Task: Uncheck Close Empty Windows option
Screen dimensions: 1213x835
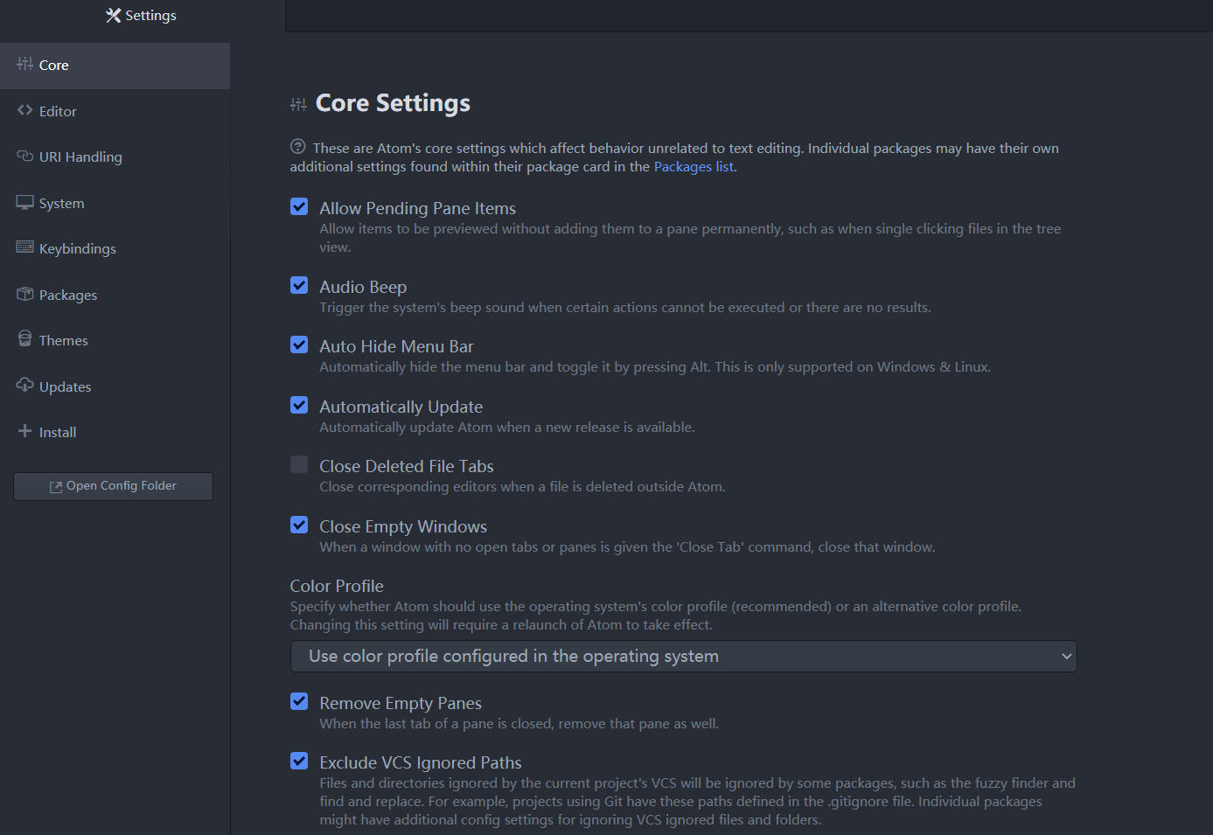Action: (299, 525)
